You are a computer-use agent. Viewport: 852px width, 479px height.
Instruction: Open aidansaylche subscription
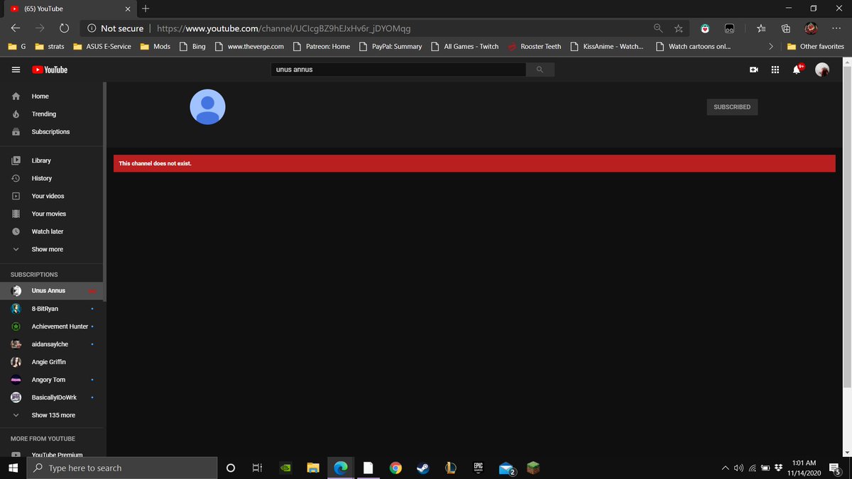click(52, 344)
